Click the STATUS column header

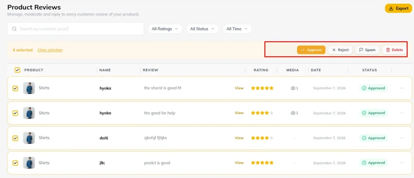point(370,70)
